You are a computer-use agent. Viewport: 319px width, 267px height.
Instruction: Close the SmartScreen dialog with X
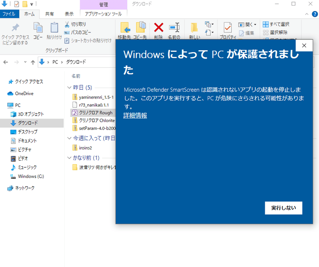(304, 45)
